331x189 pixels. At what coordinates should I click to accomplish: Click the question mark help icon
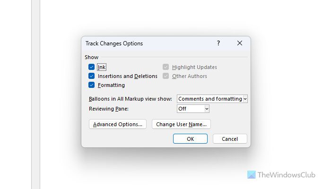click(x=218, y=43)
